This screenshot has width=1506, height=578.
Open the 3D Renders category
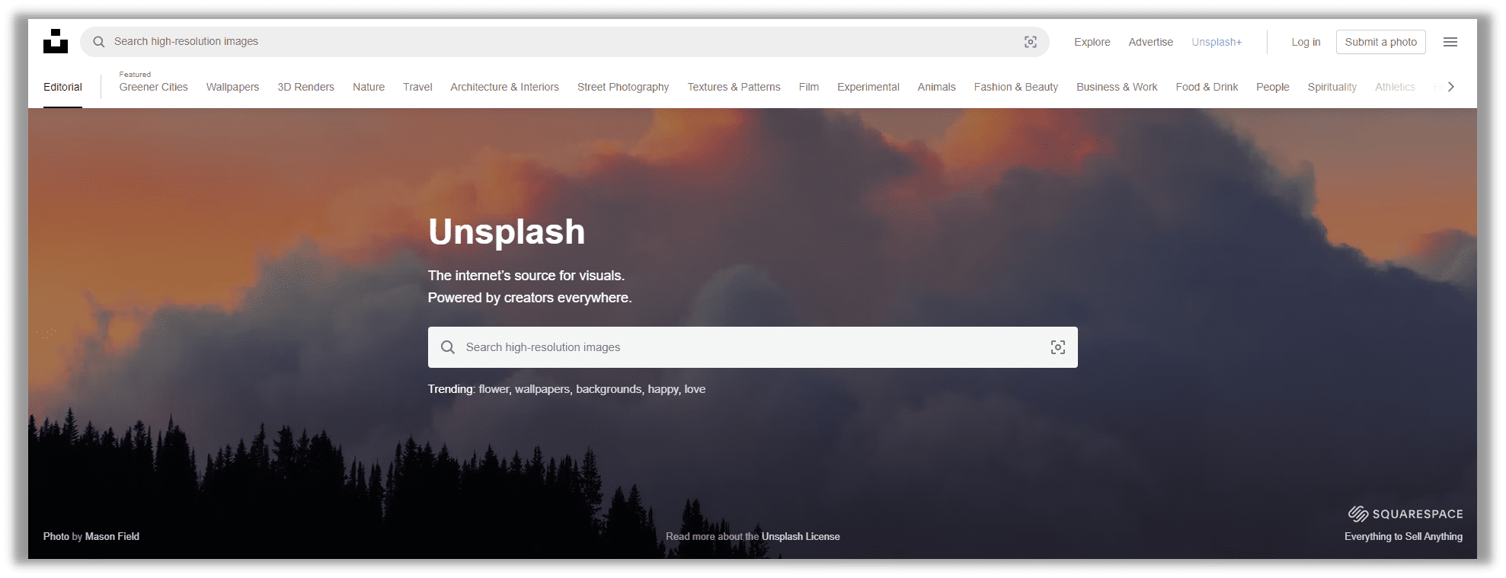(x=305, y=87)
